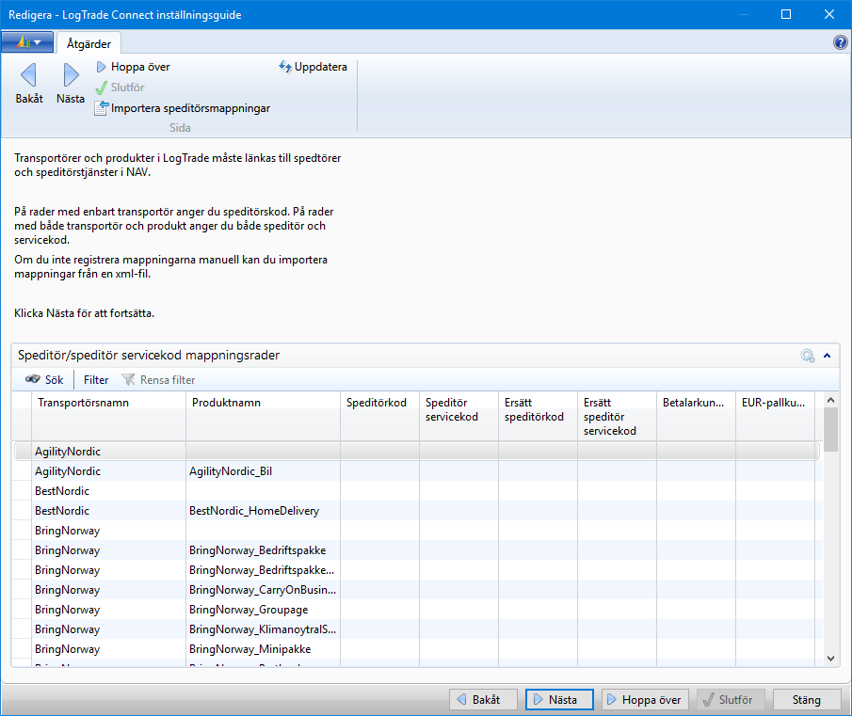Click Hoppa över in the ribbon
The image size is (852, 716).
[x=133, y=67]
